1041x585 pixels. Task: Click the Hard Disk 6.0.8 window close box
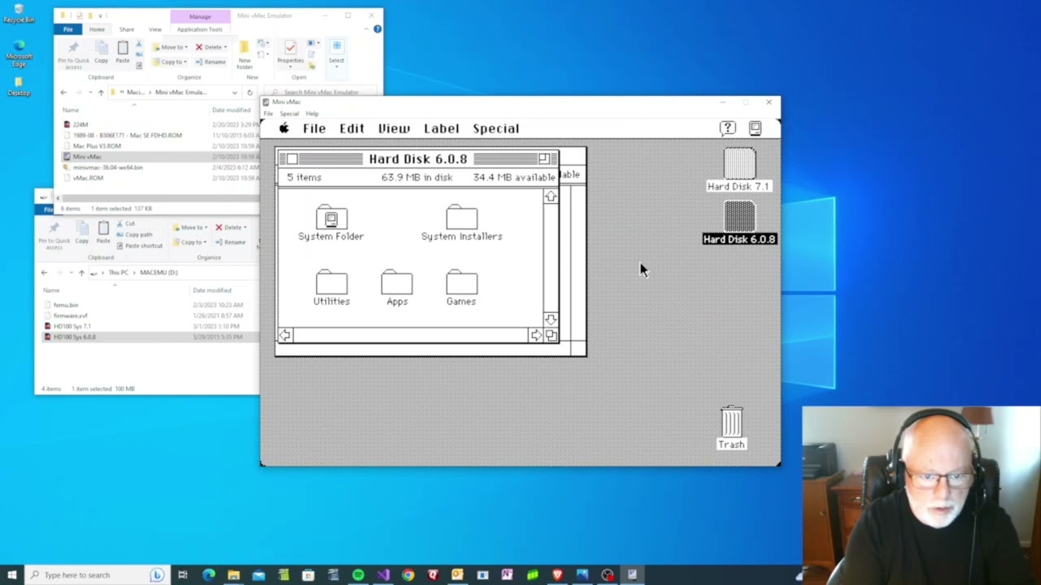click(x=292, y=158)
